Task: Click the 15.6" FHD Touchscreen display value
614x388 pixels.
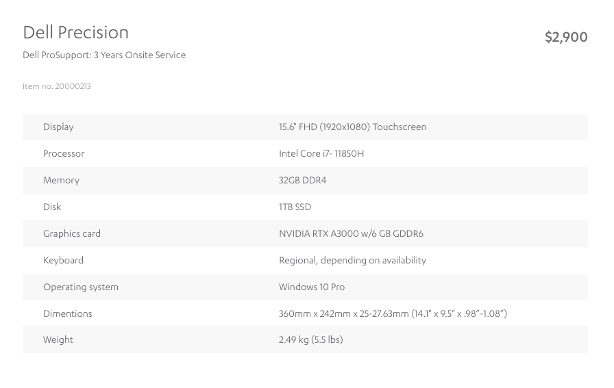Action: [x=352, y=127]
